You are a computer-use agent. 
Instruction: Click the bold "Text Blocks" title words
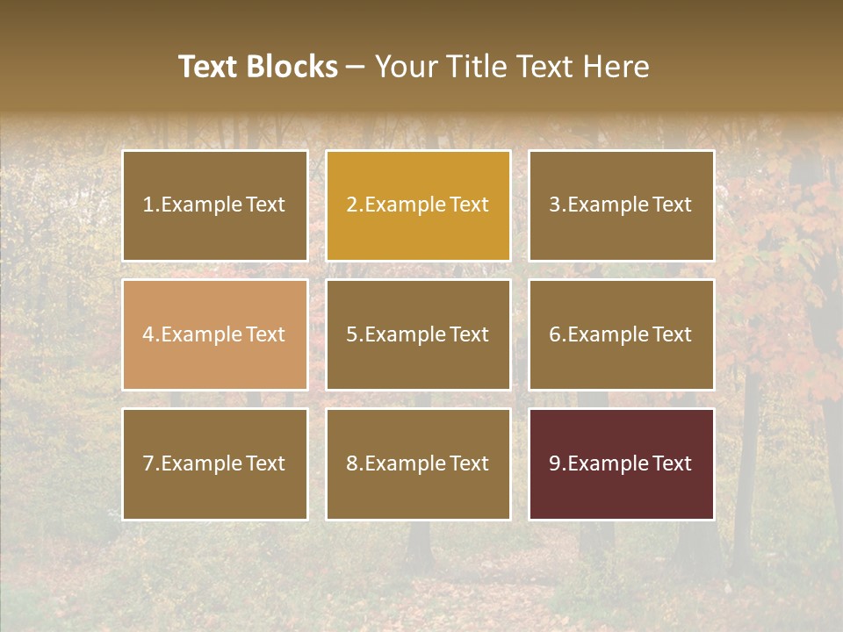[258, 67]
